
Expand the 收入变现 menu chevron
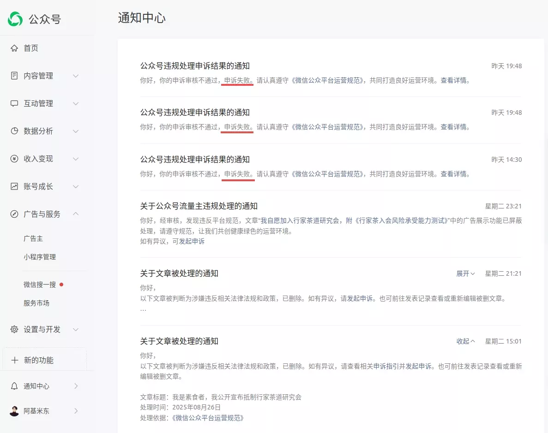coord(76,159)
